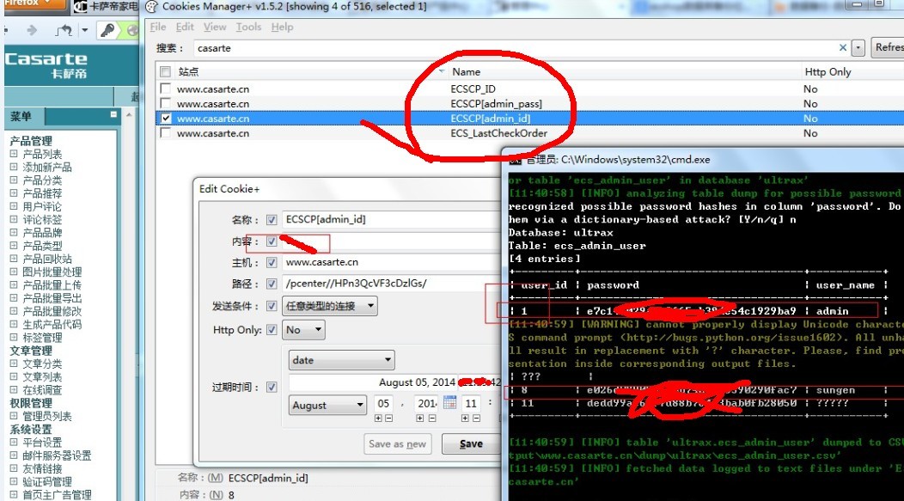Open the Edit menu in Cookies Manager+

click(185, 27)
